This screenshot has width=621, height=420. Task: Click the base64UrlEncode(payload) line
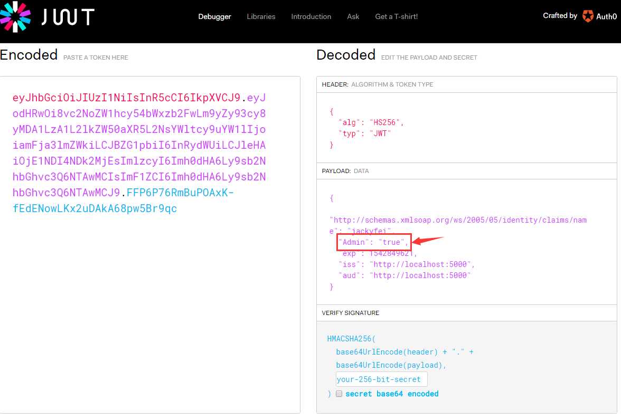391,365
